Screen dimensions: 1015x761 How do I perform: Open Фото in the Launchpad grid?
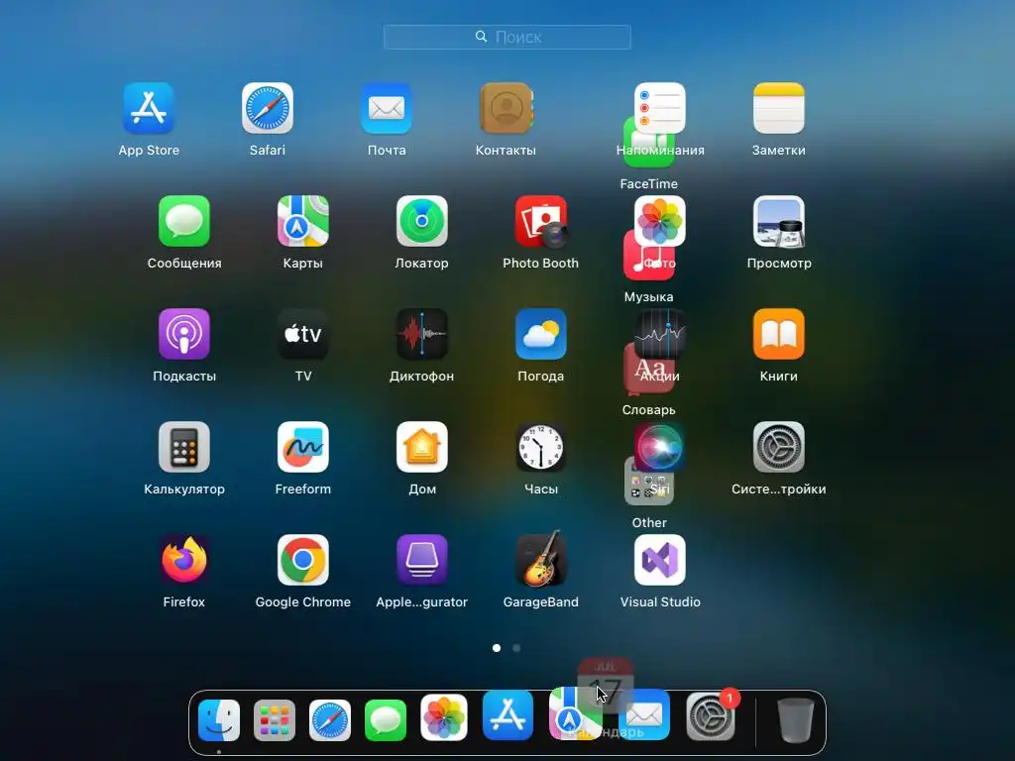pyautogui.click(x=659, y=221)
